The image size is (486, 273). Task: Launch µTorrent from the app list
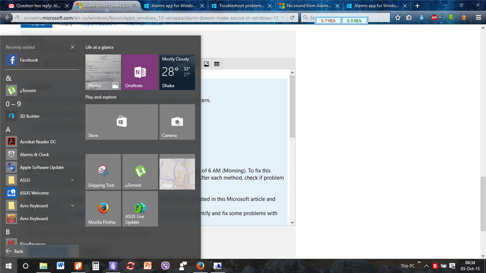coord(42,91)
